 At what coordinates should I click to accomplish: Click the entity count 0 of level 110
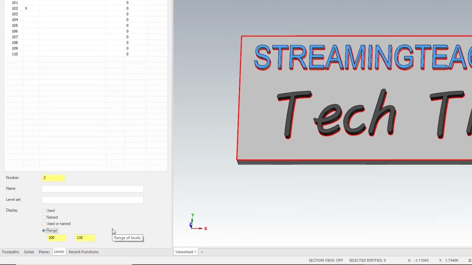(x=127, y=54)
